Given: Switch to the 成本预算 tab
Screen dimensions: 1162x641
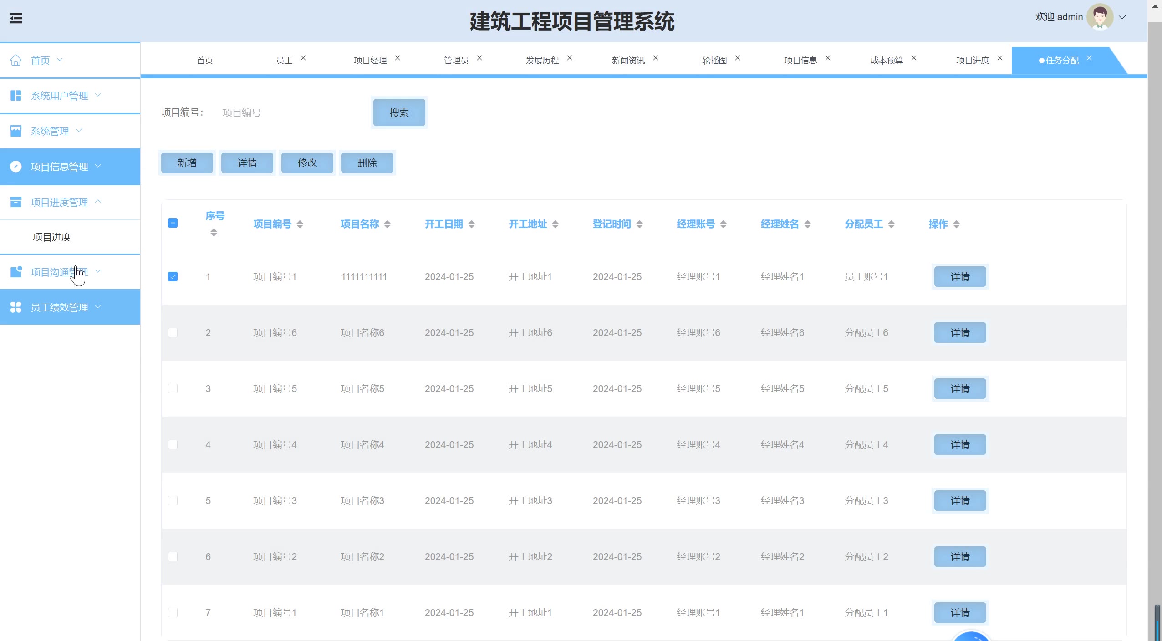Looking at the screenshot, I should [886, 60].
